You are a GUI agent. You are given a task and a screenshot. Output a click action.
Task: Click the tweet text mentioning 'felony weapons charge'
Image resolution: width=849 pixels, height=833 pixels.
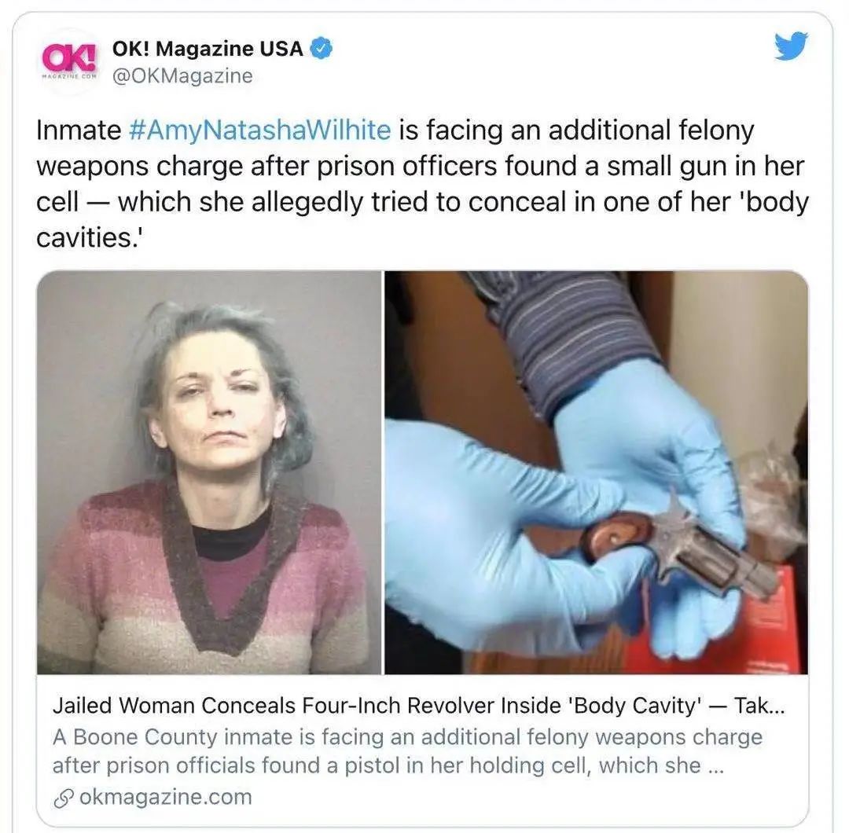pos(422,184)
